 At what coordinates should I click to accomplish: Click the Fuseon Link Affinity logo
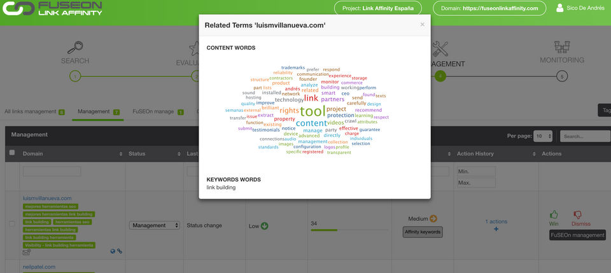tap(53, 8)
